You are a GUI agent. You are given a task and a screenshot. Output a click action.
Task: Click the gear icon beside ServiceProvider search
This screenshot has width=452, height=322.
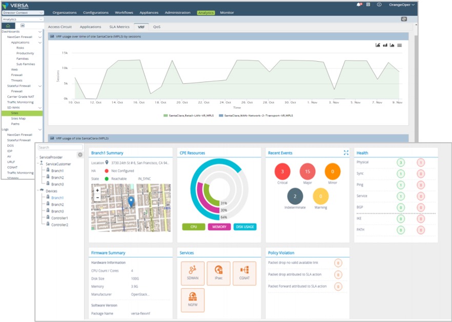(79, 153)
